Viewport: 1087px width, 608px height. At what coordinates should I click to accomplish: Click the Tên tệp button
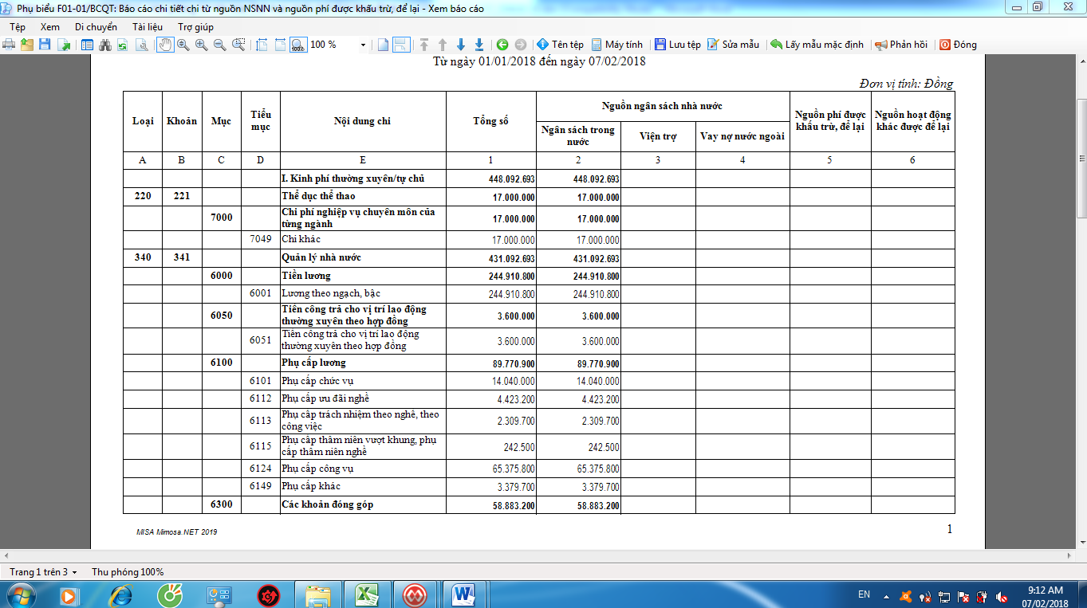pyautogui.click(x=560, y=45)
